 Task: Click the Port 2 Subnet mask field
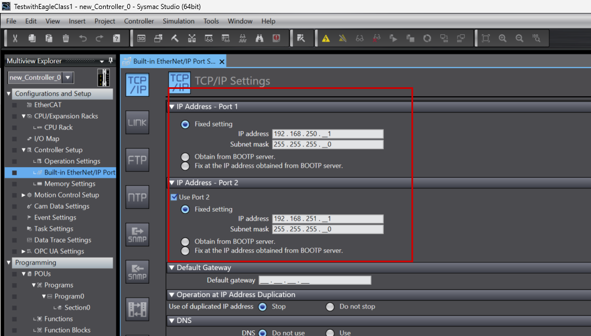tap(328, 230)
